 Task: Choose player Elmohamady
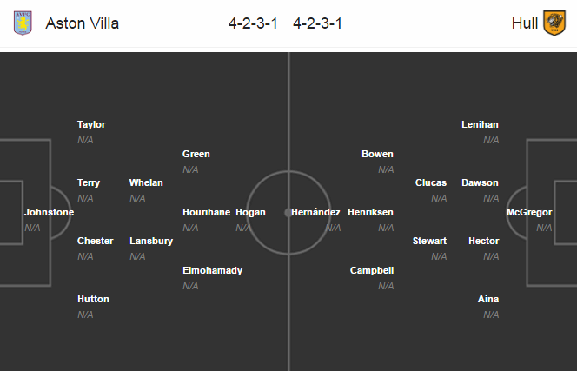coord(212,270)
